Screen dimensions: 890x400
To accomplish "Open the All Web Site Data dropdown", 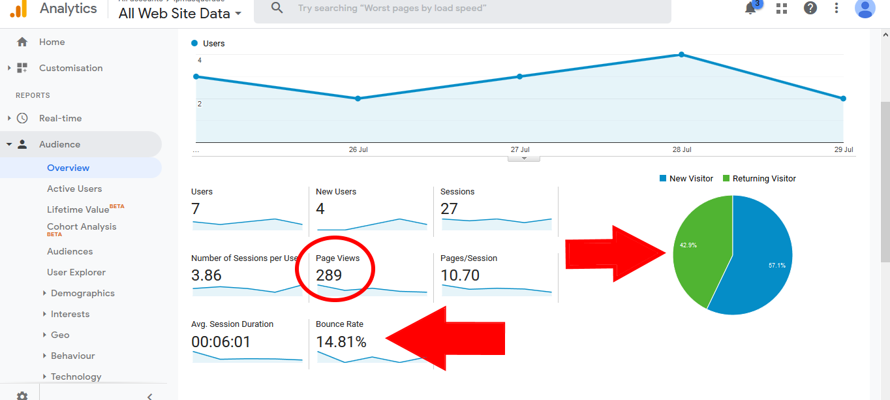I will tap(180, 13).
